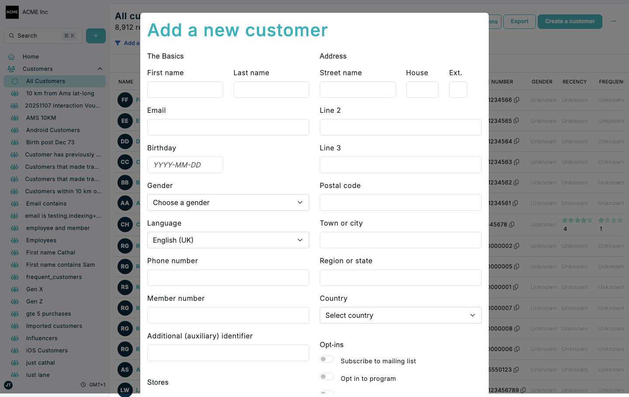Open the JT avatar in bottom-left corner
629x397 pixels.
pos(8,385)
